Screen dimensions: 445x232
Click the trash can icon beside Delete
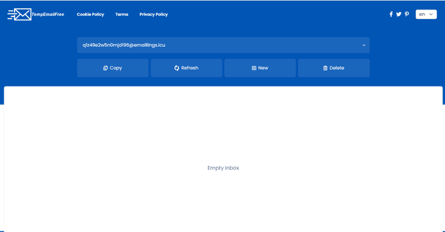(x=325, y=68)
